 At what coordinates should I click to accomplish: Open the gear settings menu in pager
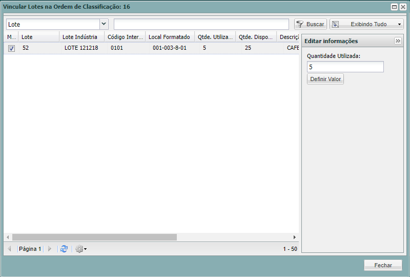pyautogui.click(x=81, y=249)
